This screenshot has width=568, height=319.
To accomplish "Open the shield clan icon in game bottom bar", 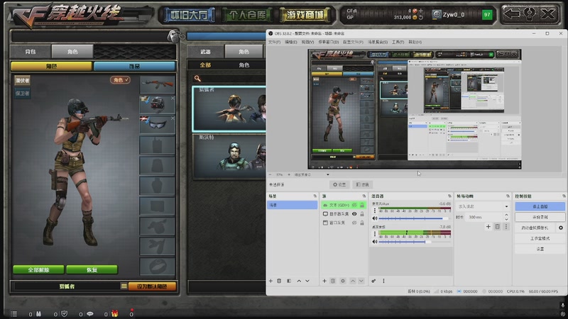I will 64,314.
